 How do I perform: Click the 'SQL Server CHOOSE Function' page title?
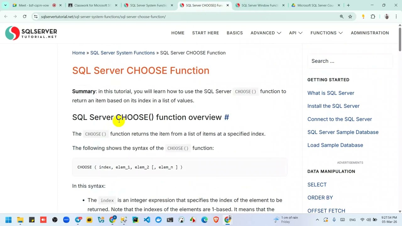[141, 70]
